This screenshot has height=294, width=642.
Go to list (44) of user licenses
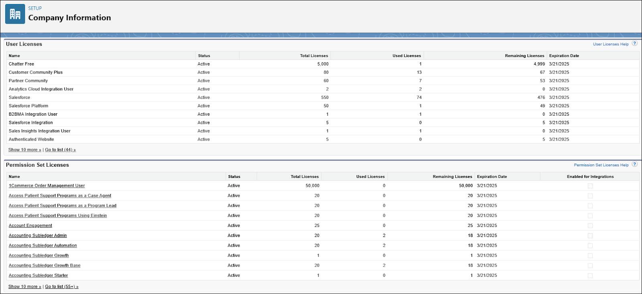click(x=61, y=150)
